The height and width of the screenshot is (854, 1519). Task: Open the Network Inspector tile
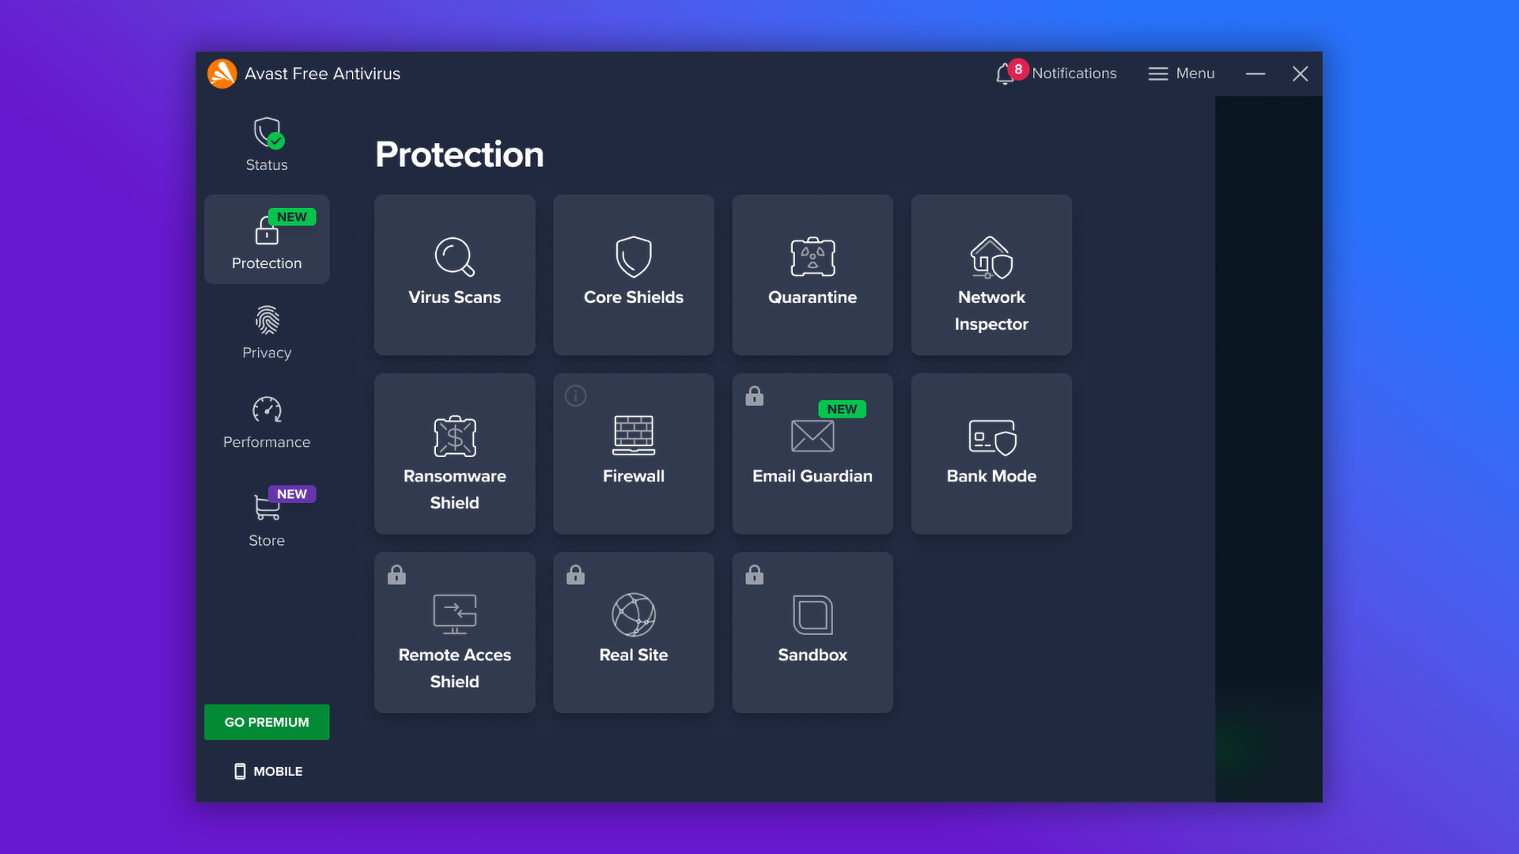pyautogui.click(x=991, y=274)
